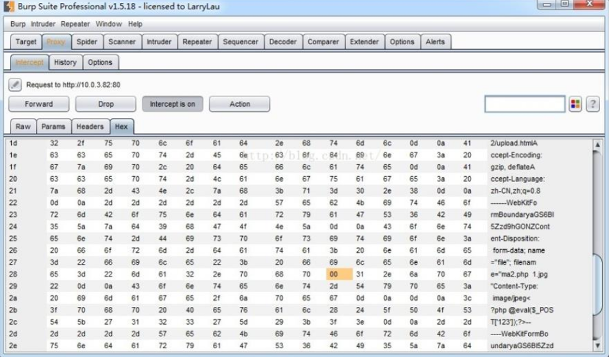This screenshot has width=609, height=357.
Task: Open the highlight color picker icon
Action: pos(575,104)
